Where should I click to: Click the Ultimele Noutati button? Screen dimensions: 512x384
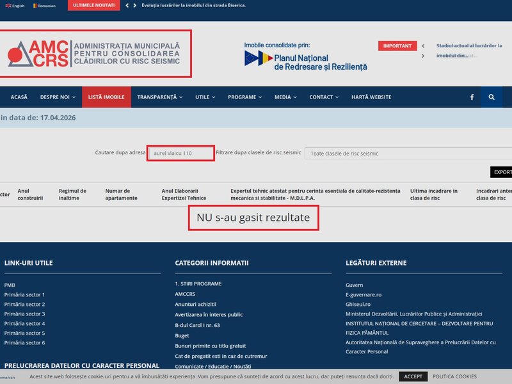[x=94, y=5]
